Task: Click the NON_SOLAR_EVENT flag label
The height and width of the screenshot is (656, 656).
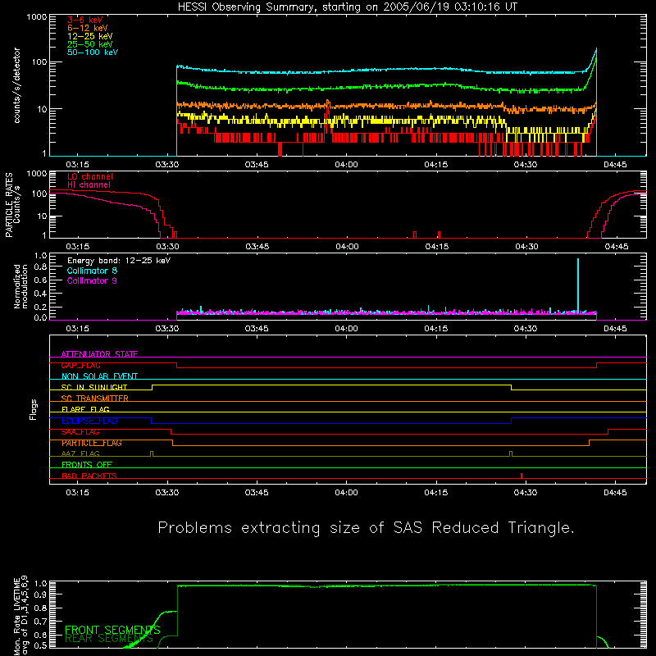Action: click(x=99, y=376)
